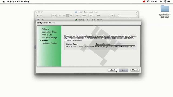Click the Finder Share icon
The width and height of the screenshot is (173, 97).
(91, 16)
